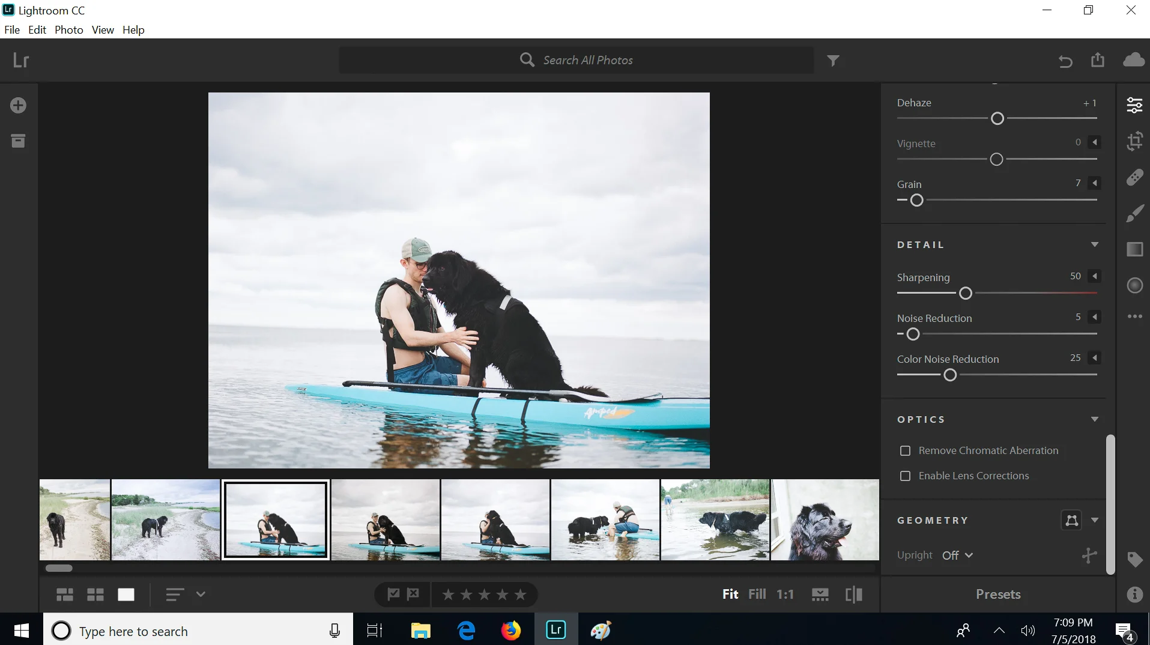Click the Dehaze slider handle

[x=997, y=119]
